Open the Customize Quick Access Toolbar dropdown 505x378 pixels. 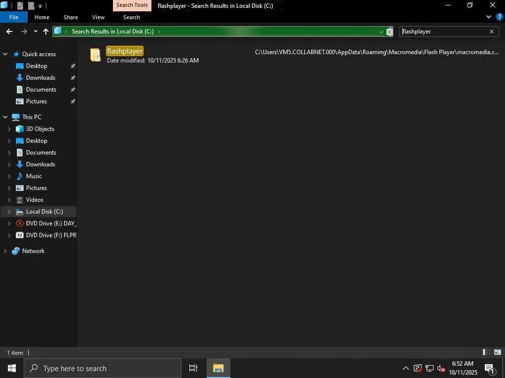[x=40, y=6]
